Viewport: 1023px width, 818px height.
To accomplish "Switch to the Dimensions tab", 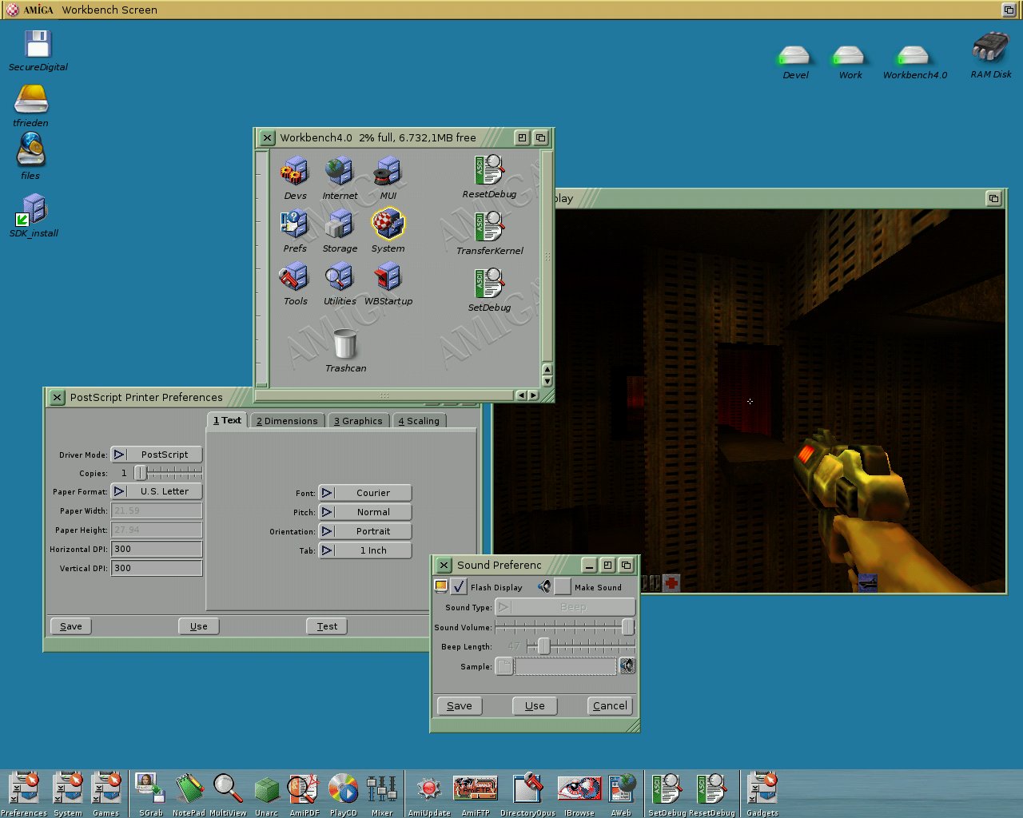I will [x=287, y=421].
